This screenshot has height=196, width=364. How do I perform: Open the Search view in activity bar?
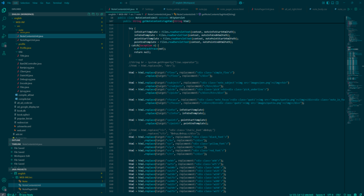click(x=4, y=19)
